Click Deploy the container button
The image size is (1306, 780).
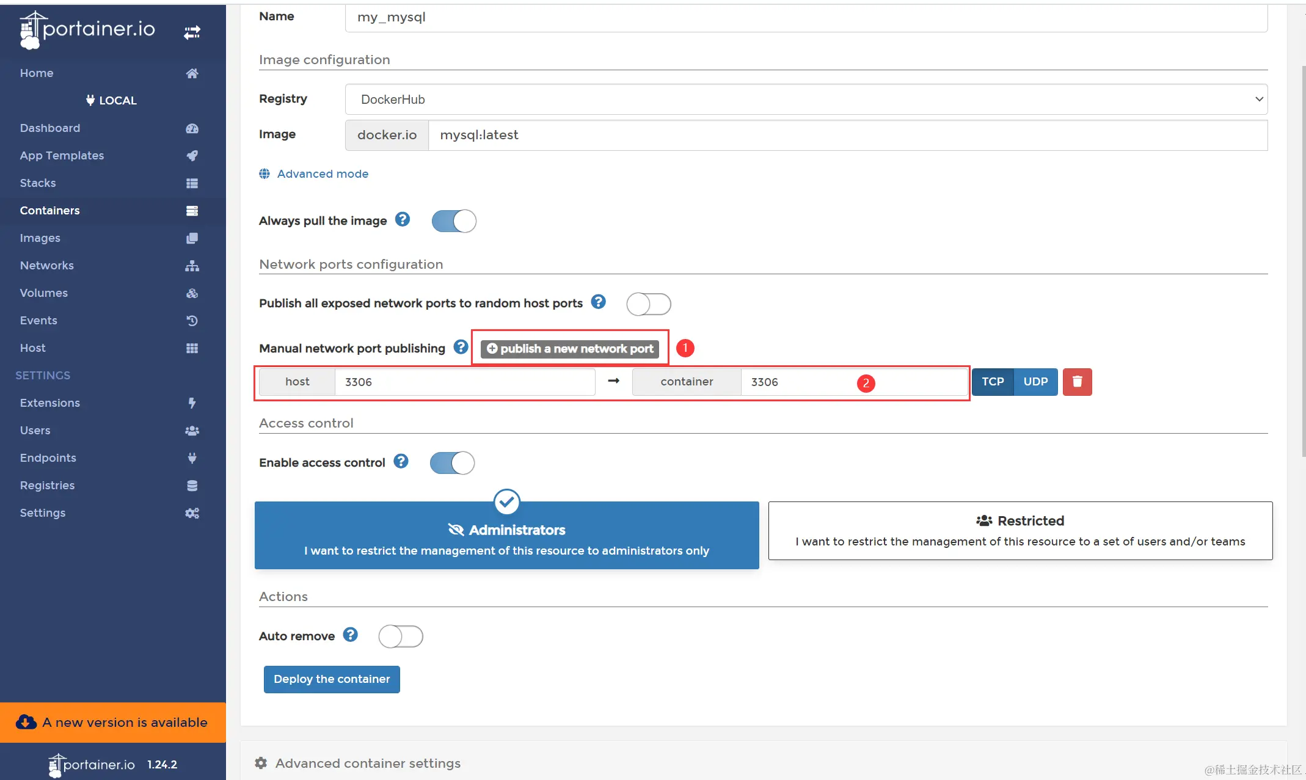332,679
